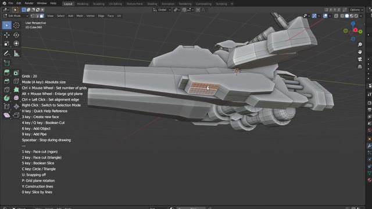Switch perspective/orthographic view icon
Image resolution: width=372 pixels, height=209 pixels.
click(x=360, y=67)
